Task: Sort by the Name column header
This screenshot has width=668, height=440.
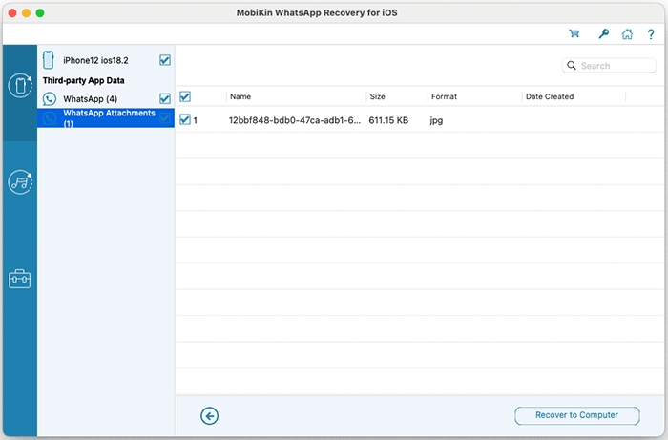Action: [240, 96]
